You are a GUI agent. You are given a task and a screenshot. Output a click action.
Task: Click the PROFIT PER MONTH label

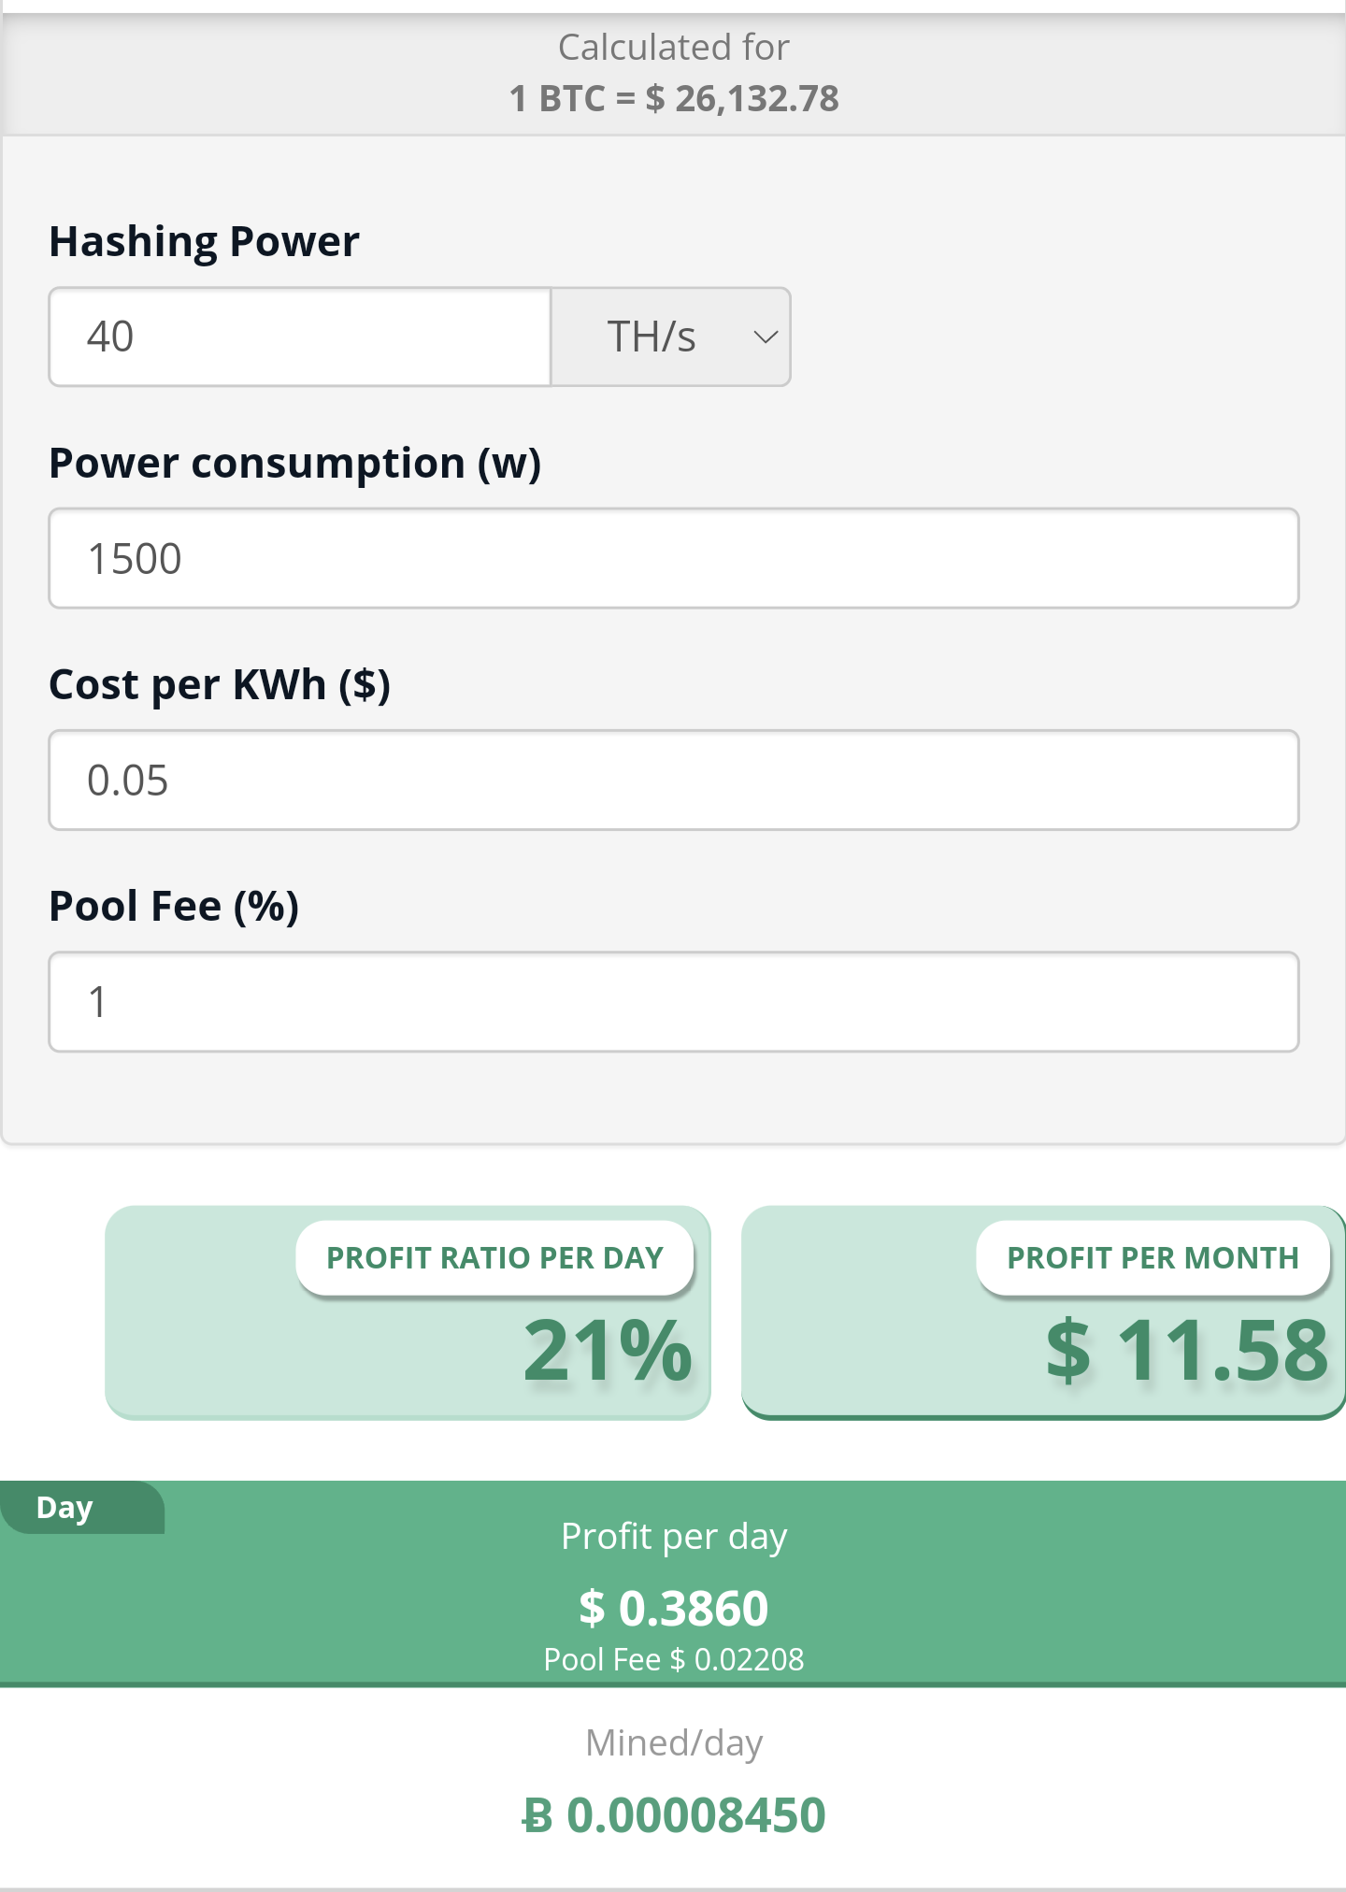tap(1153, 1258)
